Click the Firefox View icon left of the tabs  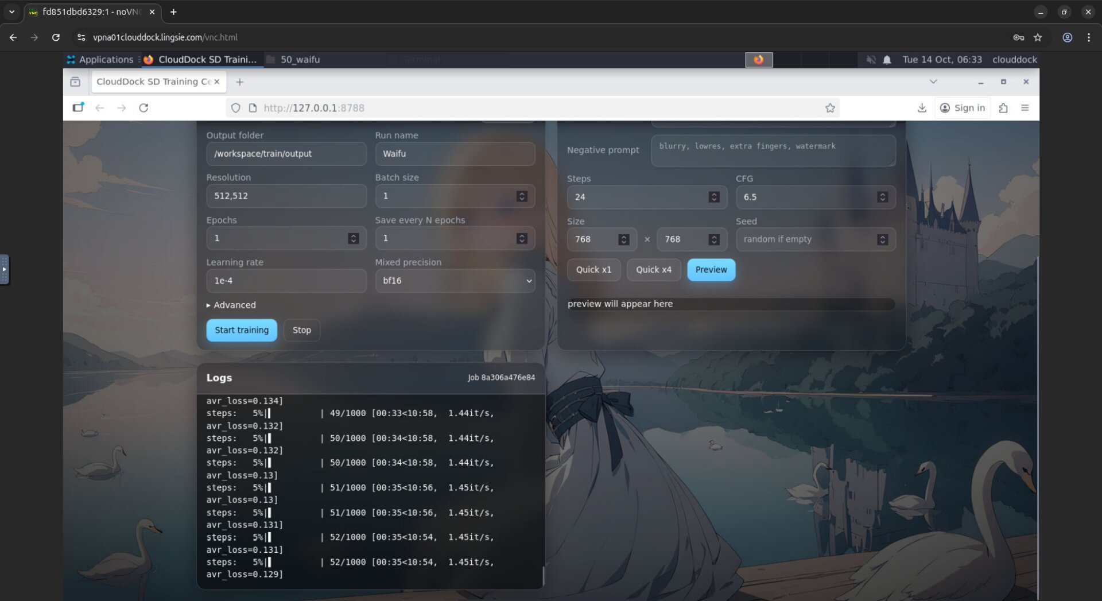(75, 82)
